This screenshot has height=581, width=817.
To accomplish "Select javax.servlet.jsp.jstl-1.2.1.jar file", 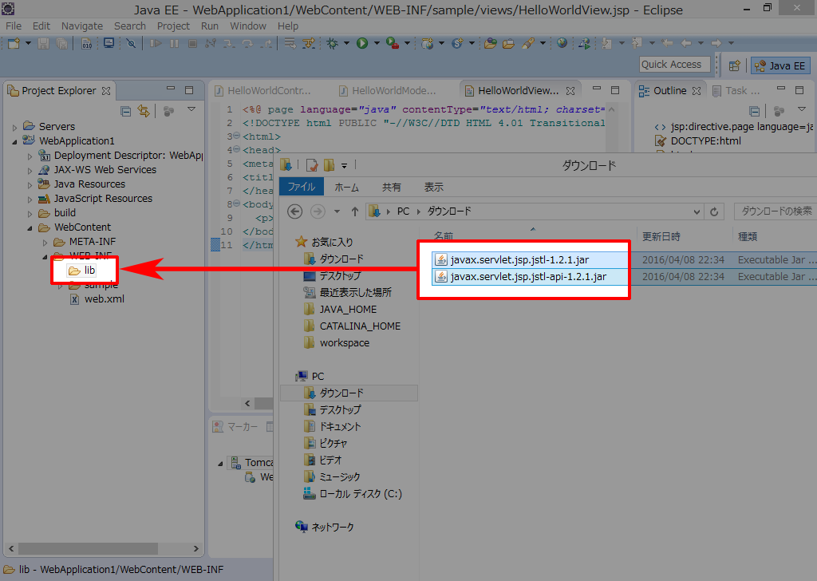I will [530, 259].
